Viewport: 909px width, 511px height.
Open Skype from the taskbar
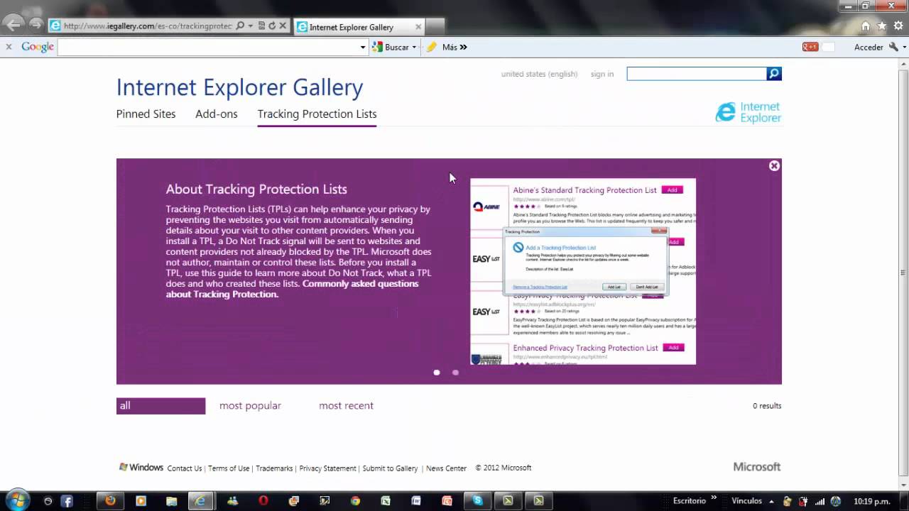pyautogui.click(x=478, y=501)
